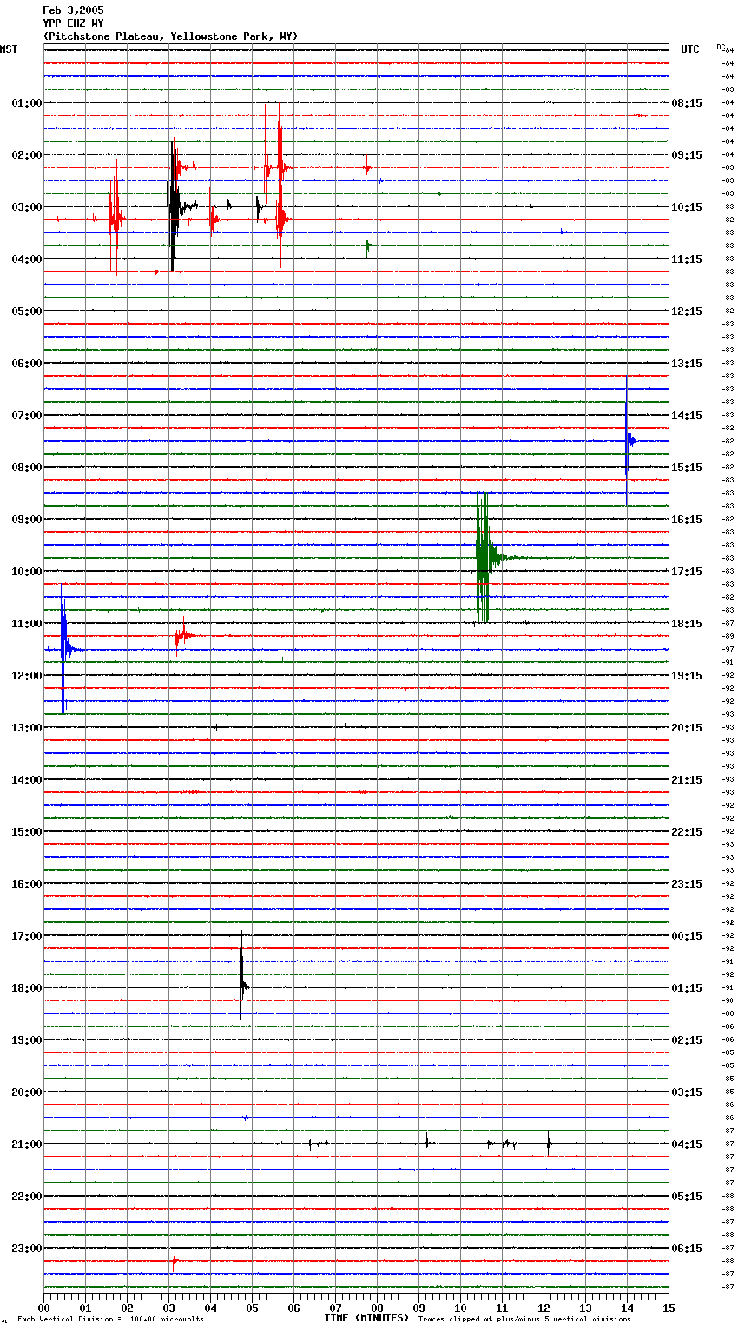Click the '03:00' MST time label
This screenshot has height=1331, width=738.
tap(27, 207)
